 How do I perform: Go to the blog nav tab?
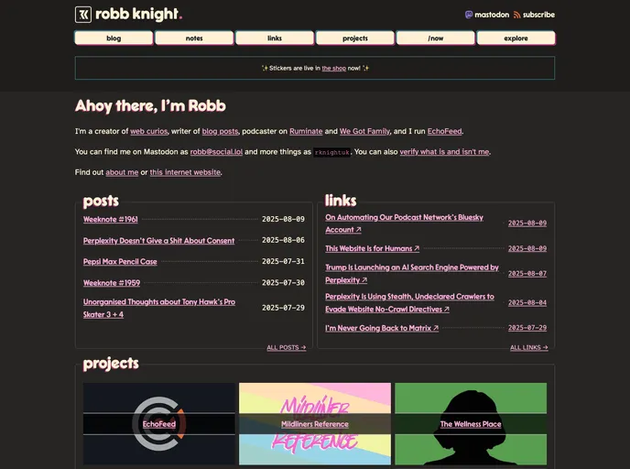coord(114,38)
